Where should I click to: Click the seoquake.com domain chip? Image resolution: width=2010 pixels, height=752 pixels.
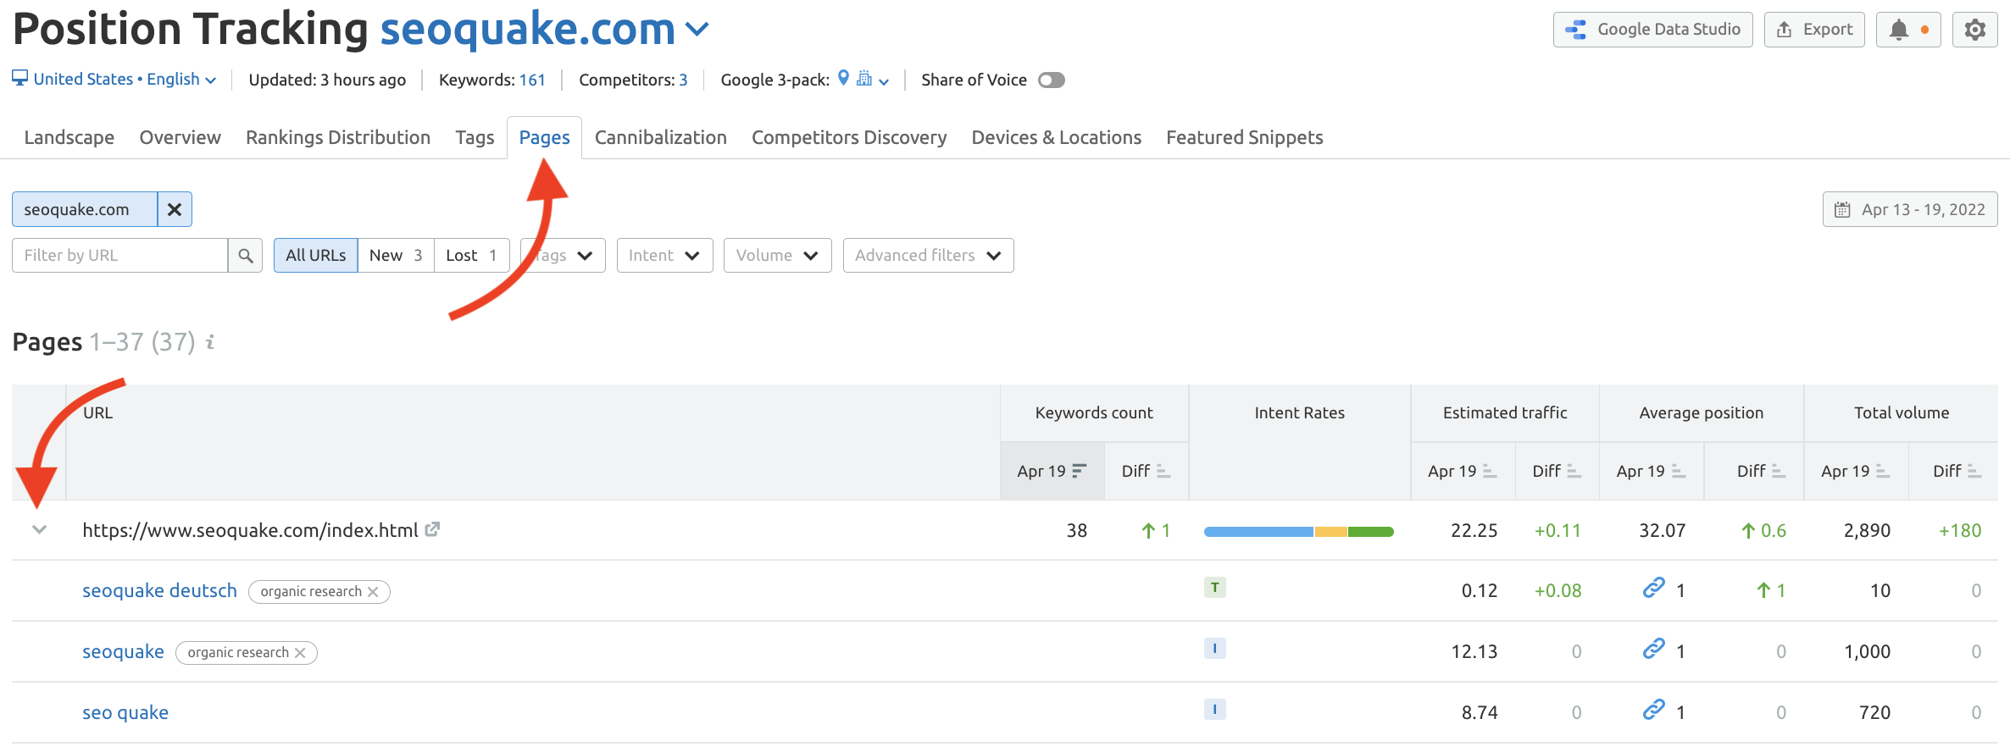(85, 209)
